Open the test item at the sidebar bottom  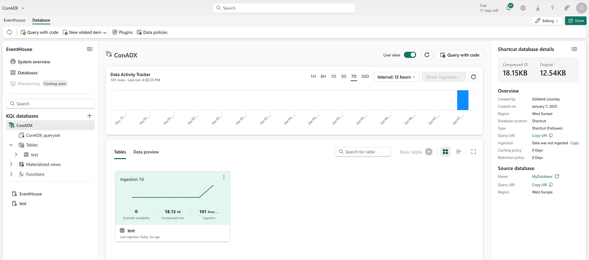click(19, 204)
